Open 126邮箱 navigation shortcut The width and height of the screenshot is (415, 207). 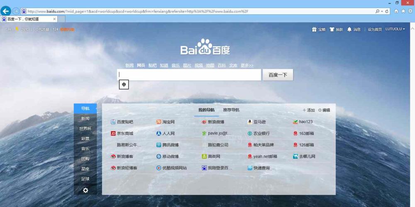coord(304,145)
